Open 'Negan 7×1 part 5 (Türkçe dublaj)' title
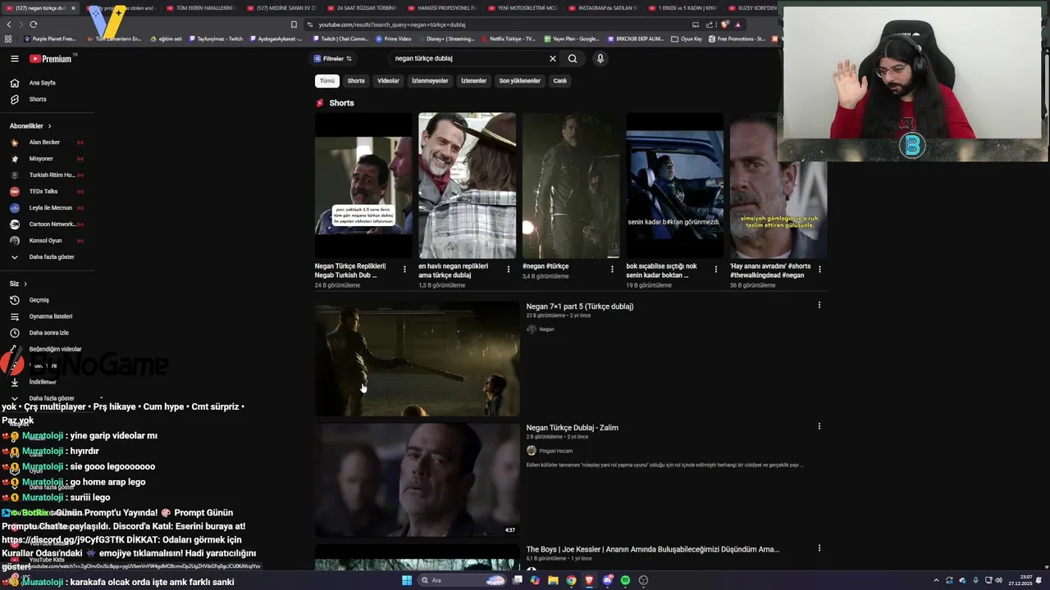 [x=580, y=306]
